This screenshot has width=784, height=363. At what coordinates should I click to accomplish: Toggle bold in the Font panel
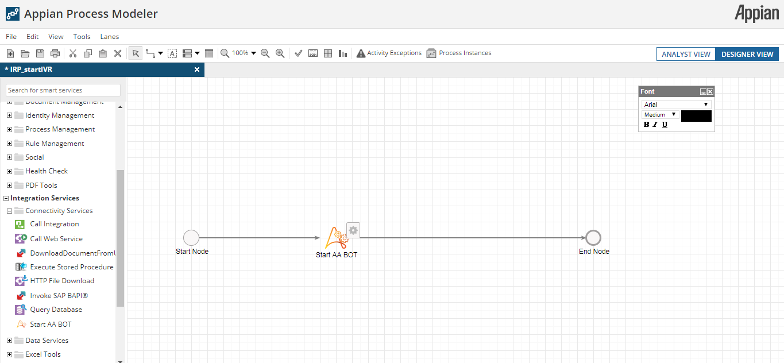(x=647, y=125)
